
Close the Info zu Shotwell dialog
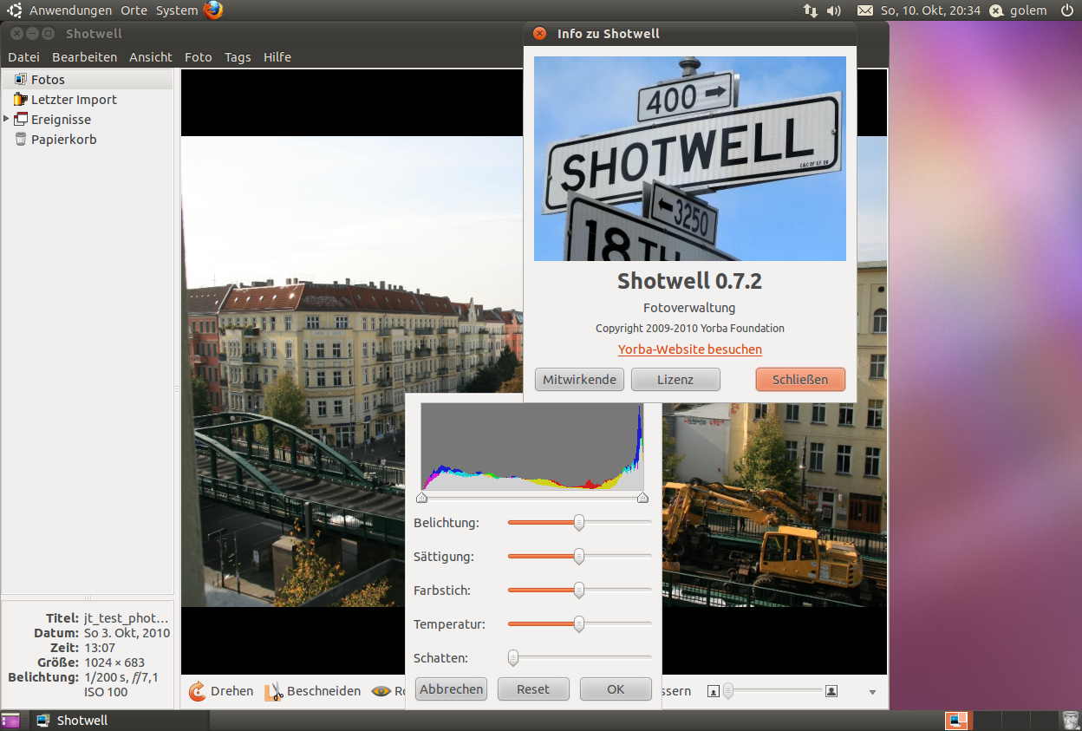pos(539,34)
